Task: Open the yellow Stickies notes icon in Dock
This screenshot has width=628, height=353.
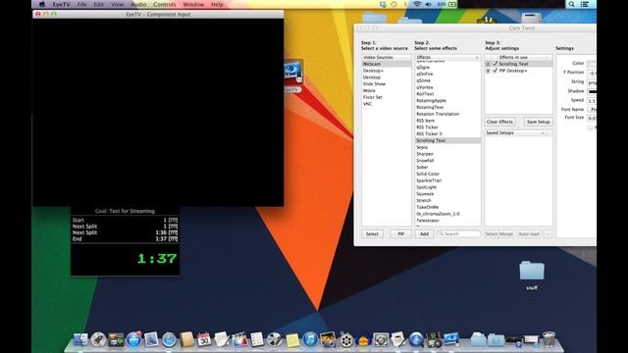Action: [x=292, y=340]
